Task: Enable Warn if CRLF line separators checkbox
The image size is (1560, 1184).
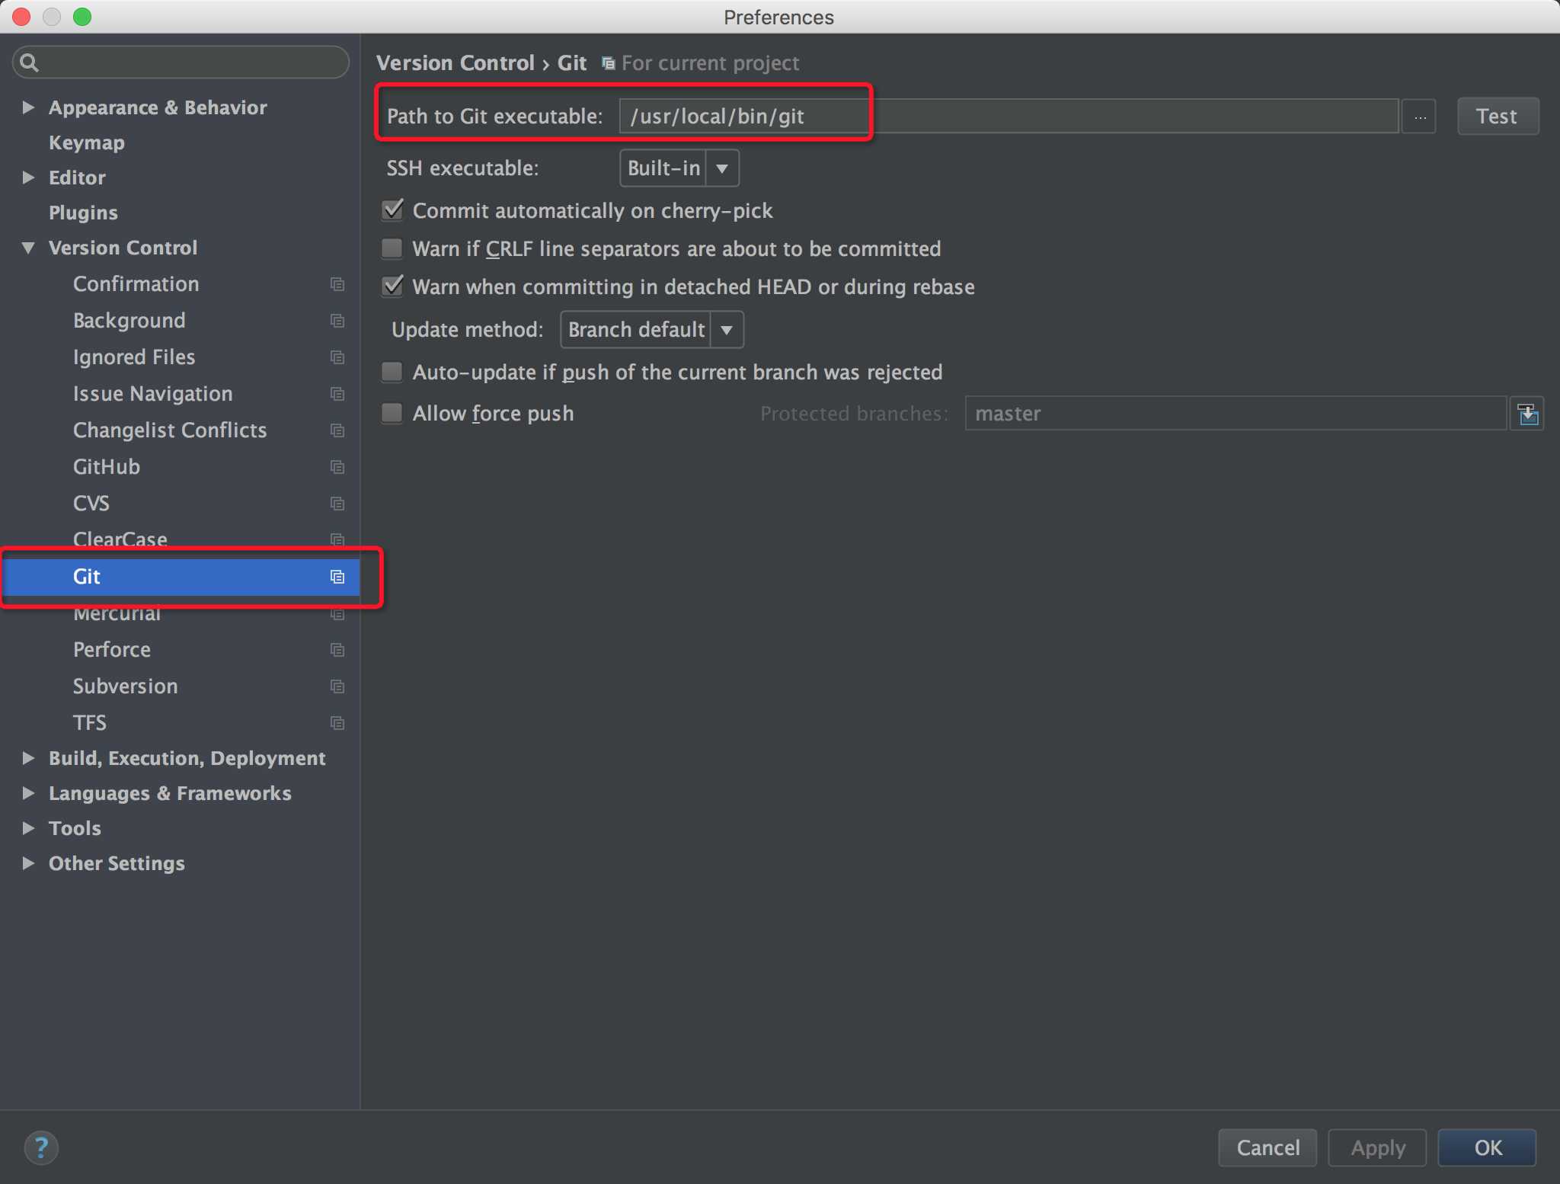Action: (x=394, y=248)
